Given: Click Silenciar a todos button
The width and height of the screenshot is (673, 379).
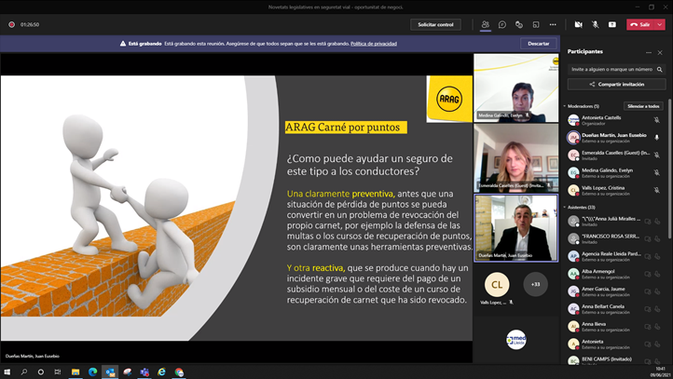Looking at the screenshot, I should pyautogui.click(x=643, y=106).
